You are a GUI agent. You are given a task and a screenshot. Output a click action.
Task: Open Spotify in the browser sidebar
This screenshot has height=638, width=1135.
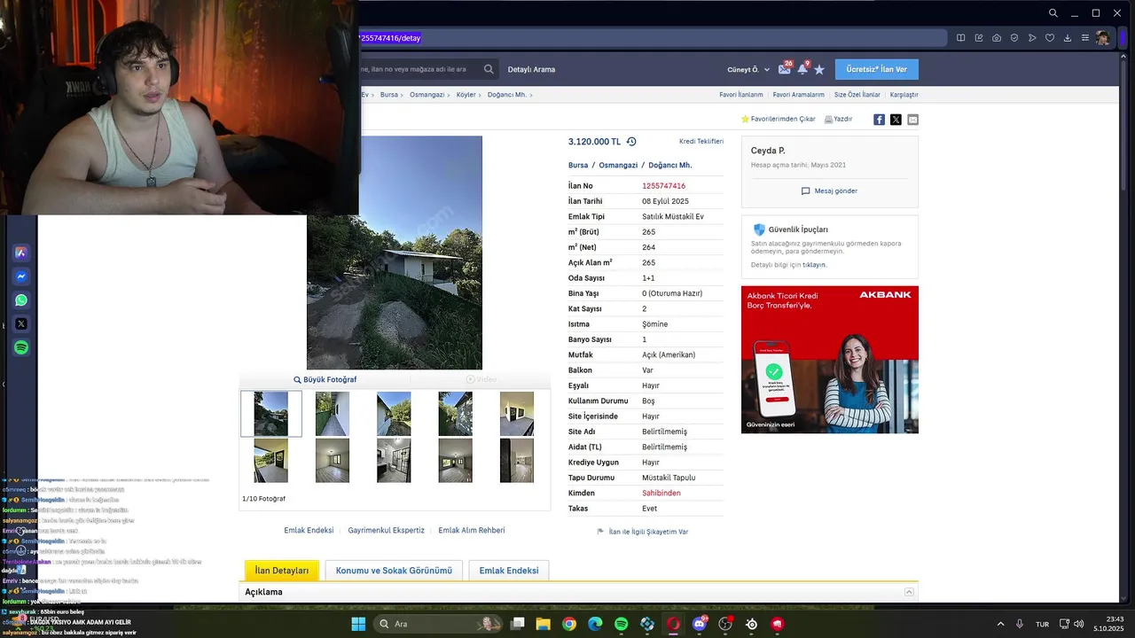click(21, 348)
